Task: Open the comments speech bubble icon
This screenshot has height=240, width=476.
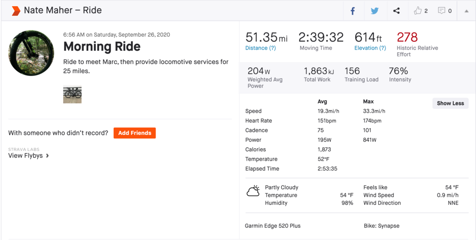Action: [442, 10]
